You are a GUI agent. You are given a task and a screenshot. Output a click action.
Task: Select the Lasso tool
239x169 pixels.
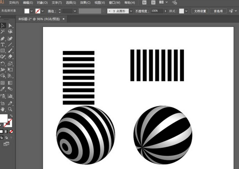click(x=10, y=31)
